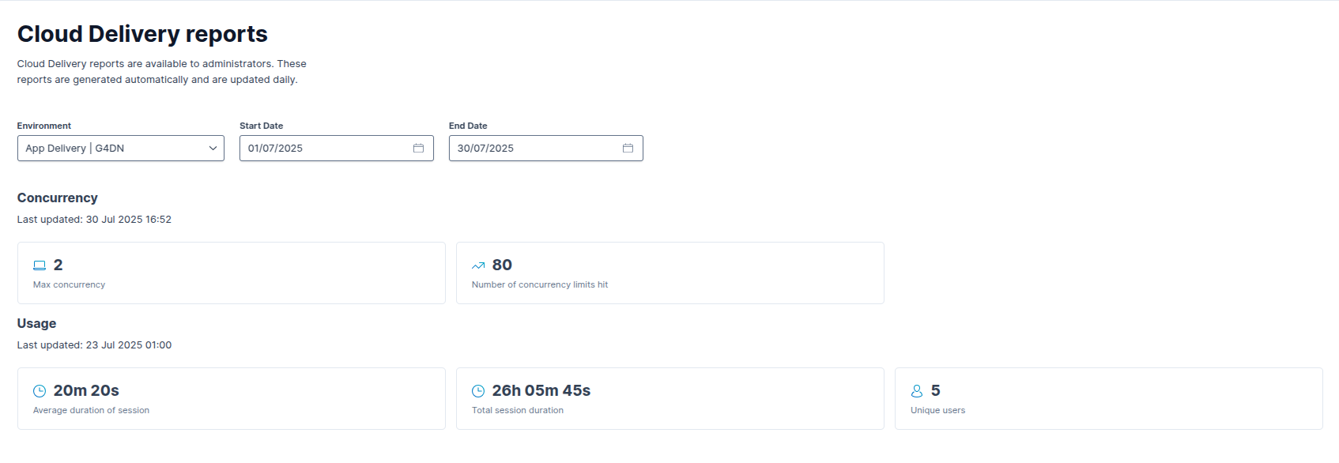Select the Total session duration card
This screenshot has height=463, width=1339.
click(669, 399)
